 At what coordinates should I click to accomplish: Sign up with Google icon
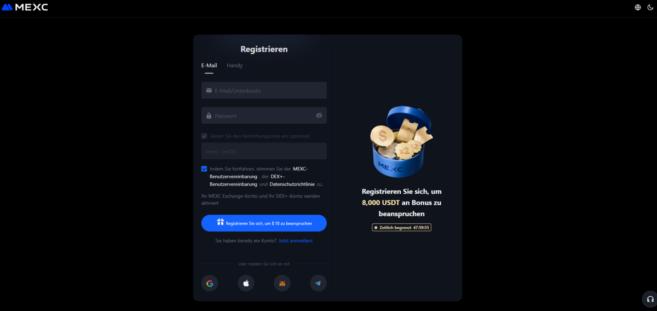tap(210, 283)
